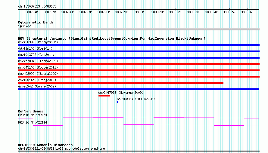Click the RefSeq Genes track title

[x=30, y=111]
